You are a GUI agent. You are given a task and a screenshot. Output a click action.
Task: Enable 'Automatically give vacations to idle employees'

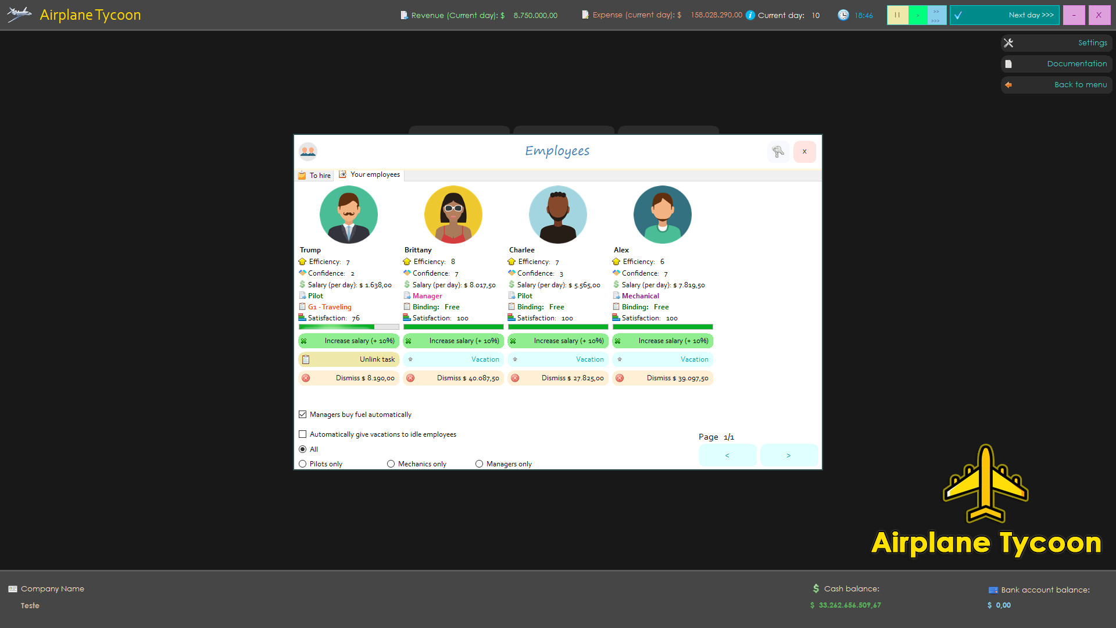tap(302, 433)
